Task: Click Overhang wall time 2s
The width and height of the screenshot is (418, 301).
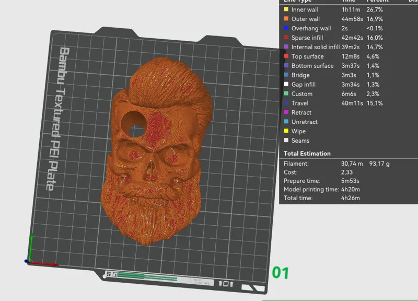Action: pos(344,28)
